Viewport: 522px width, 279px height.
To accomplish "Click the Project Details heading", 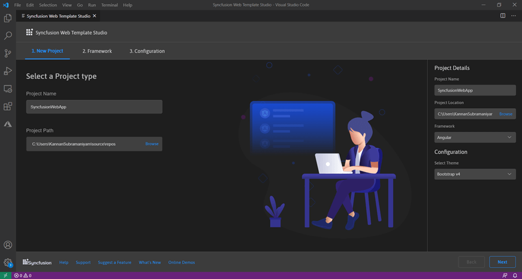I will coord(452,68).
